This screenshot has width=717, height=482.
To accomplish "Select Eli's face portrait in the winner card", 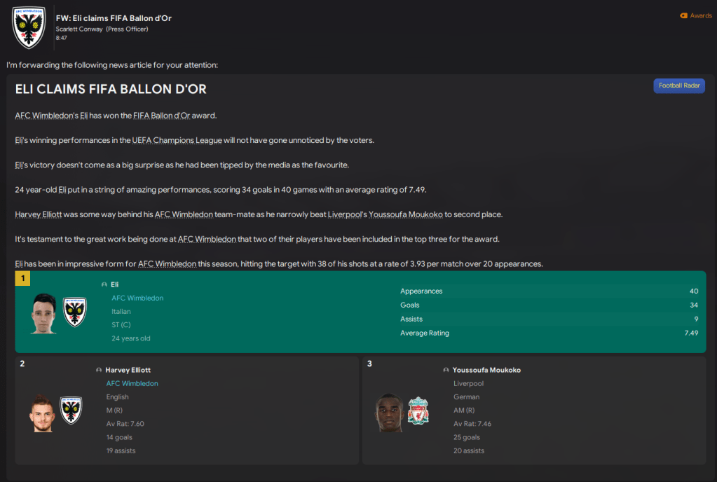I will [43, 312].
